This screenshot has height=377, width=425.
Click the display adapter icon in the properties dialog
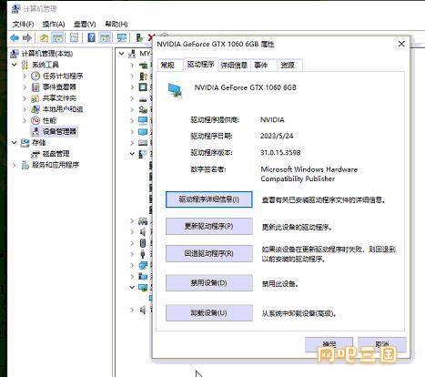[176, 90]
